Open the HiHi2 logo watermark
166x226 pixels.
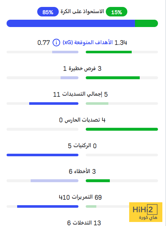click(146, 212)
